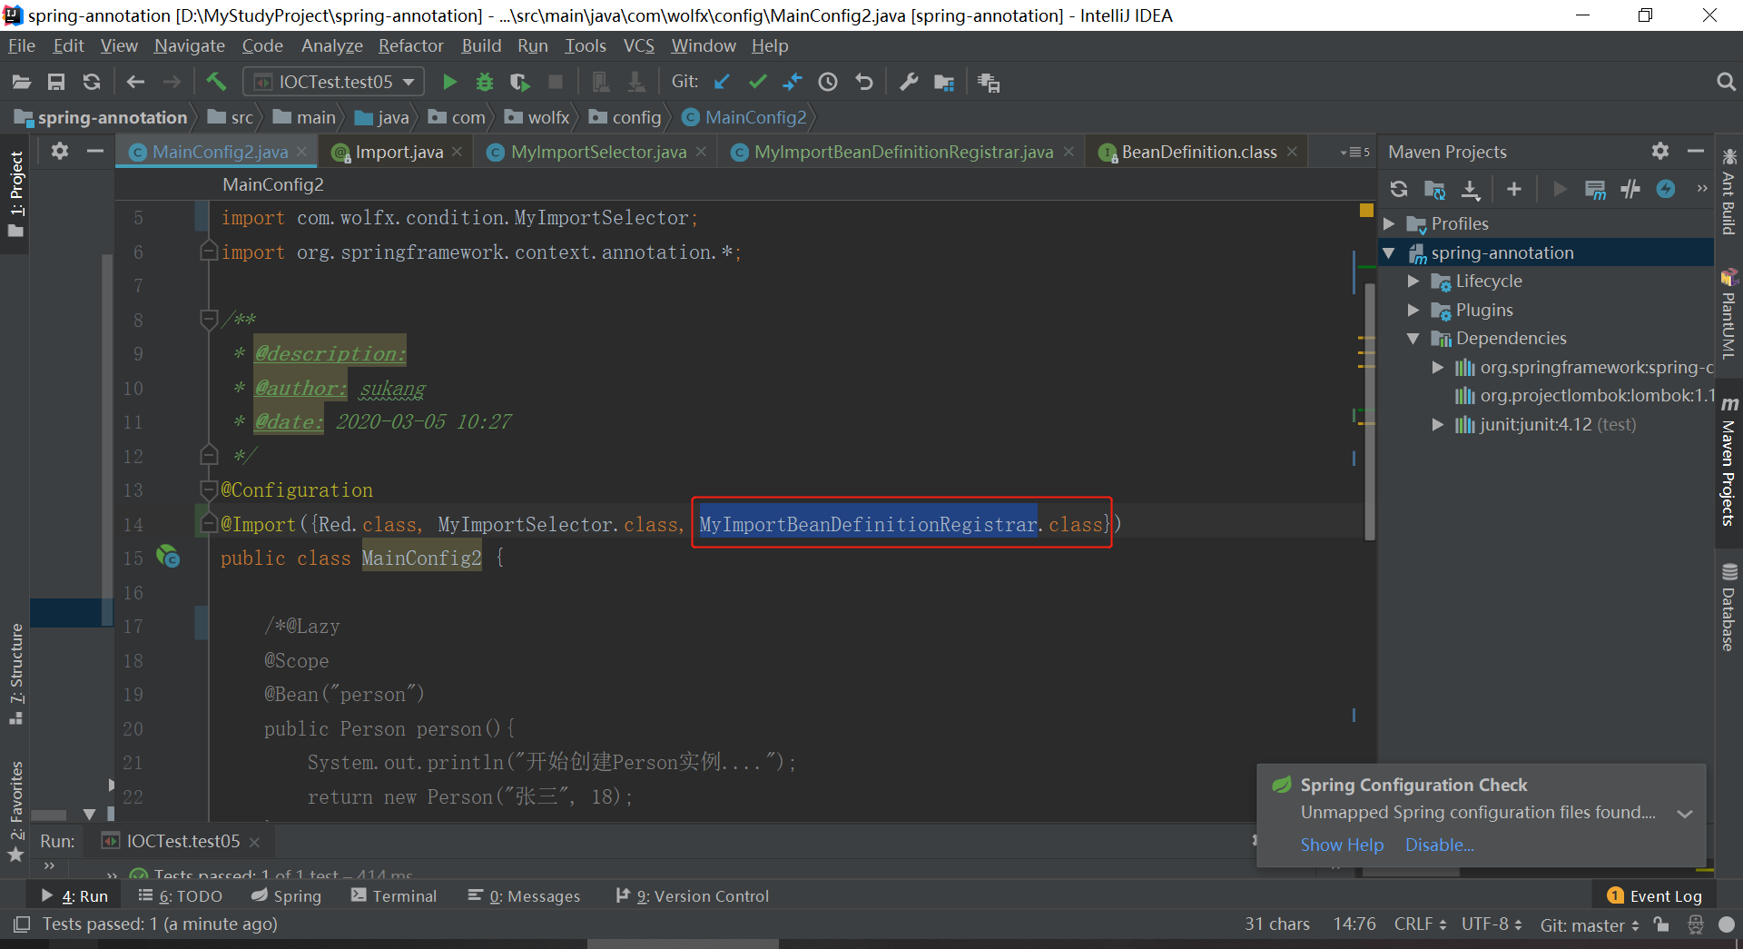The image size is (1743, 949).
Task: Open settings wrench icon
Action: coord(909,82)
